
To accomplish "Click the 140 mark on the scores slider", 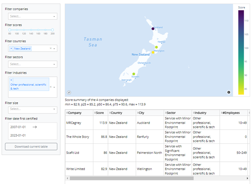I will [31, 30].
